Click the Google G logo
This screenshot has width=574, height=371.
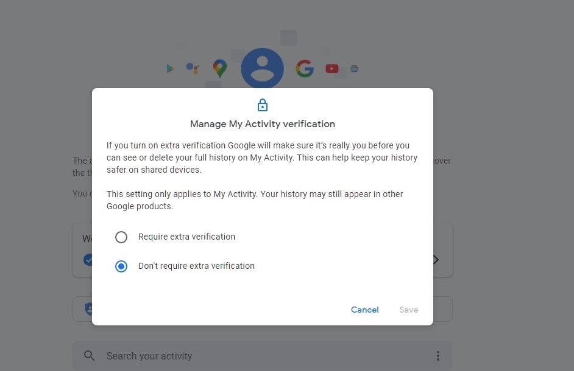click(x=305, y=68)
